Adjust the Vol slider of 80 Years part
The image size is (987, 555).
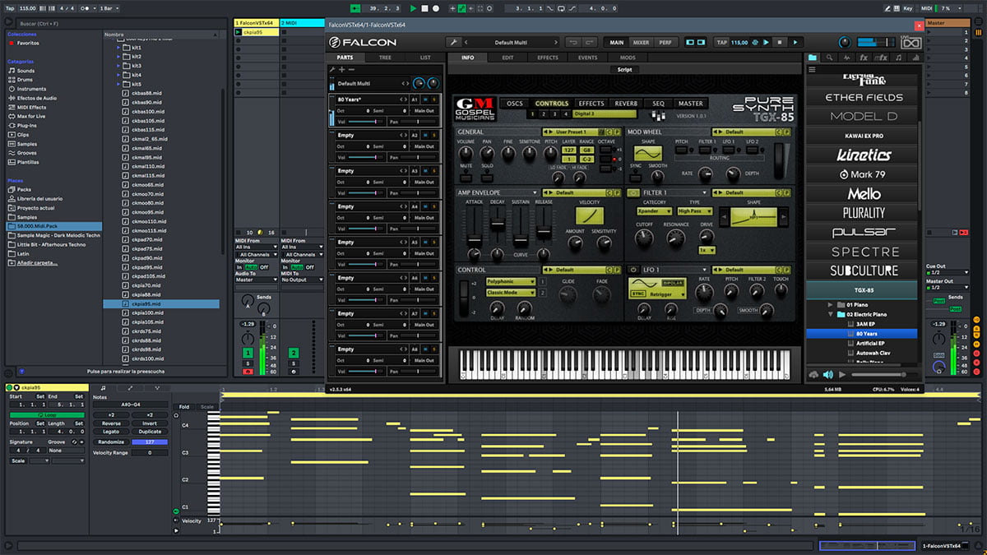coord(367,121)
